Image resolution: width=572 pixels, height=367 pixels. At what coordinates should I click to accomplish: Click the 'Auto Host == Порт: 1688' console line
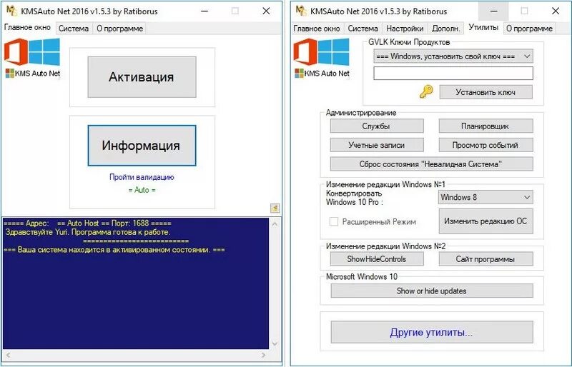coord(87,223)
